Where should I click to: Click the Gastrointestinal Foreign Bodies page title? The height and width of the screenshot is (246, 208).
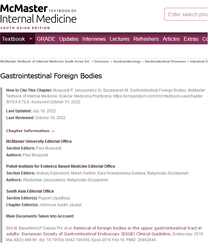(51, 76)
